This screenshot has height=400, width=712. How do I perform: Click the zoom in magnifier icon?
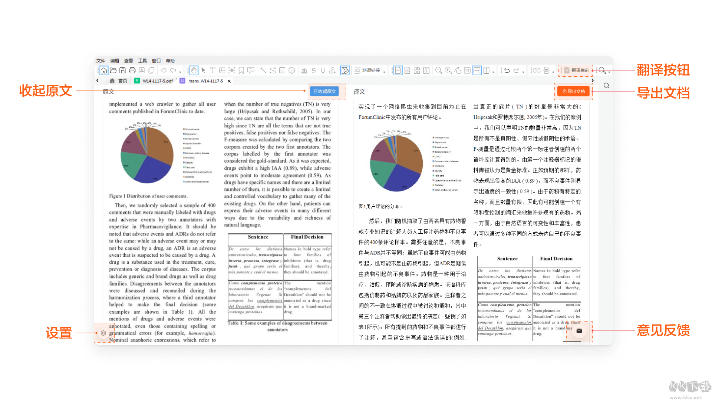[448, 70]
